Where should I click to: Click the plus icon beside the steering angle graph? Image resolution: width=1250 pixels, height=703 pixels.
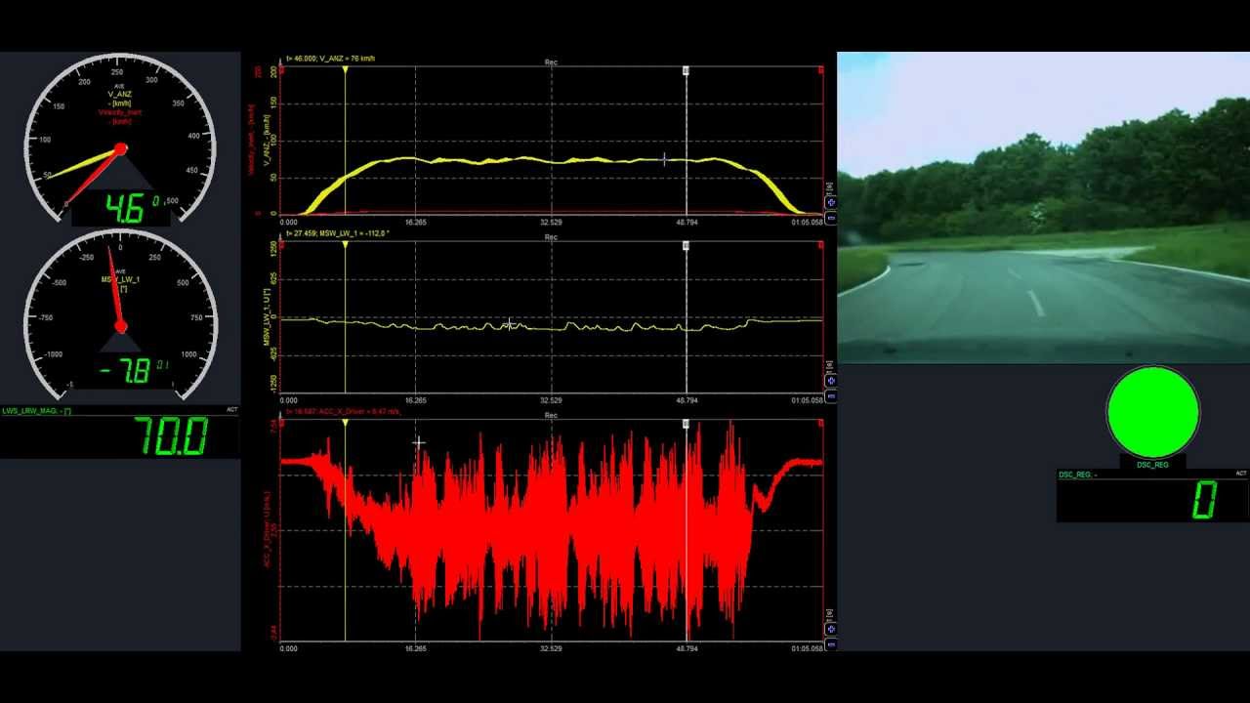[830, 382]
